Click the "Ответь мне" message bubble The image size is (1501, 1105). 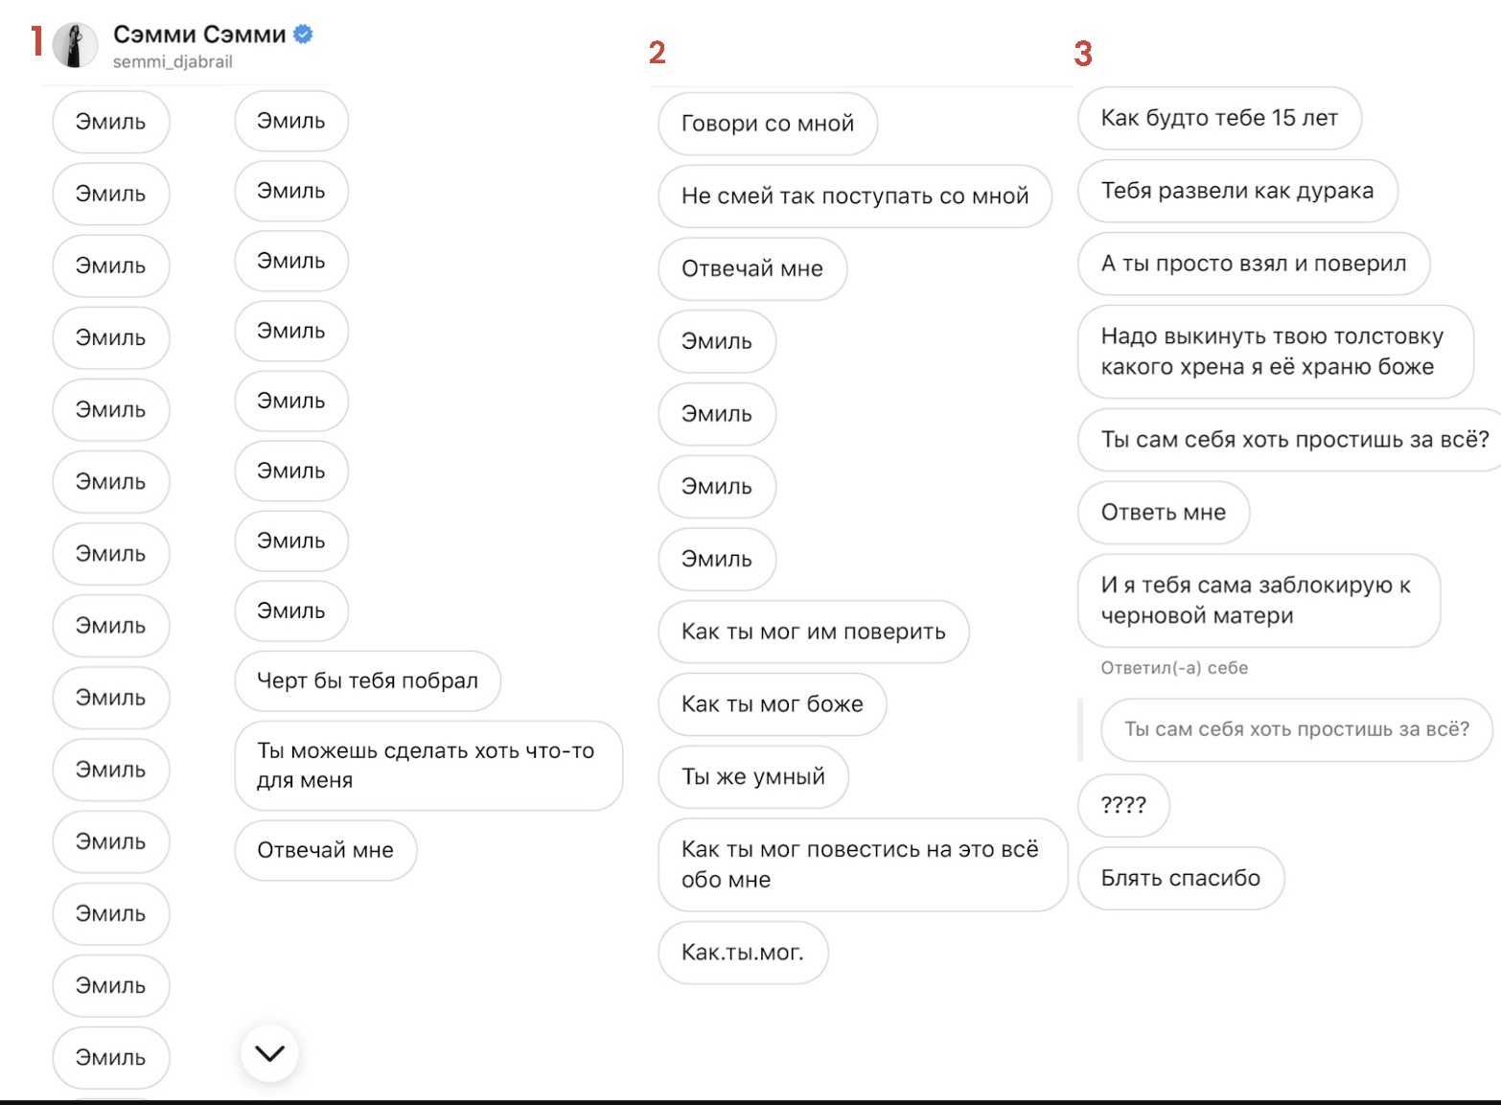tap(1164, 513)
